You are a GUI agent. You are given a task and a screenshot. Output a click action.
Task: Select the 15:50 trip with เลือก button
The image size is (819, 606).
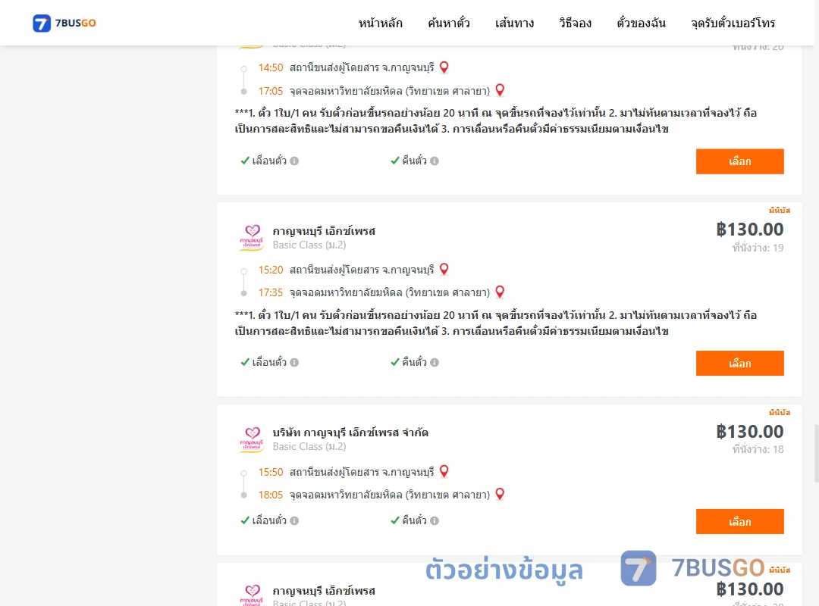(x=739, y=521)
